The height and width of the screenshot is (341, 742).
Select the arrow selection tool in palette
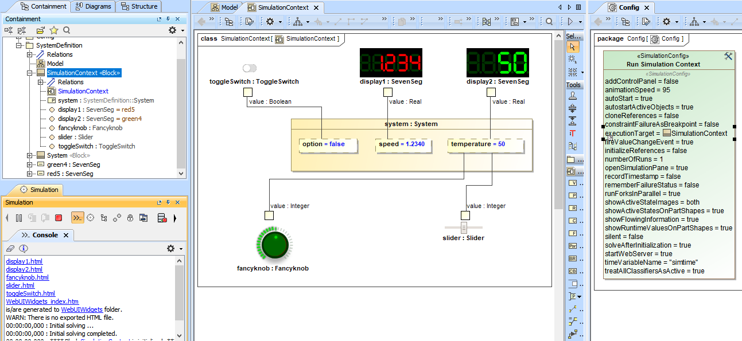tap(572, 46)
